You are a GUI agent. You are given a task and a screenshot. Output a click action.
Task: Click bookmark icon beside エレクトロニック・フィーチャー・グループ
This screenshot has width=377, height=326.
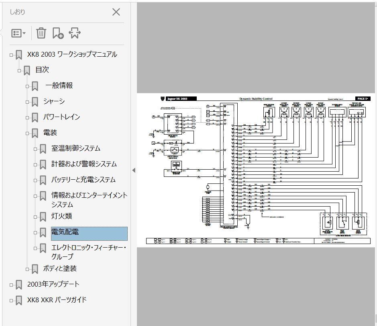tap(43, 248)
